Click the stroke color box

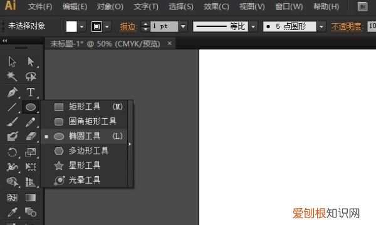(97, 26)
